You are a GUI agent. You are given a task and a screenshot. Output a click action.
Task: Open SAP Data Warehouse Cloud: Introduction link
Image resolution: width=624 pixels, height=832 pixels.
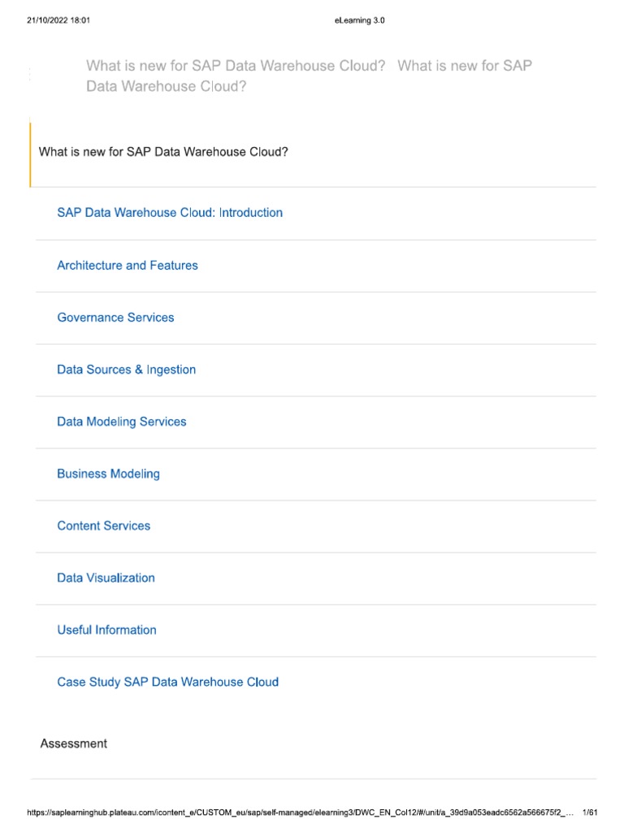(170, 213)
